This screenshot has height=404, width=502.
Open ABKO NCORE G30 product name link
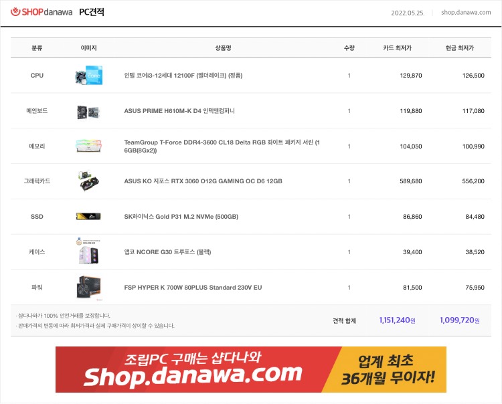(x=167, y=252)
